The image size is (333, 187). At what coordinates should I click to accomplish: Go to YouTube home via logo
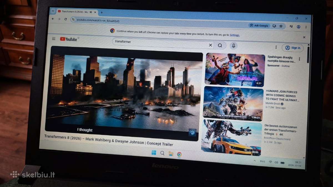tap(68, 39)
